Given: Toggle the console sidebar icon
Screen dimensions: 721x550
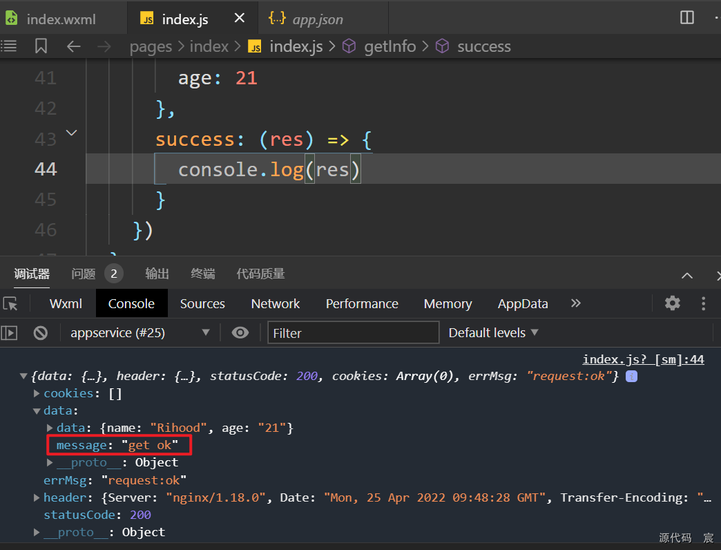Looking at the screenshot, I should pyautogui.click(x=9, y=332).
